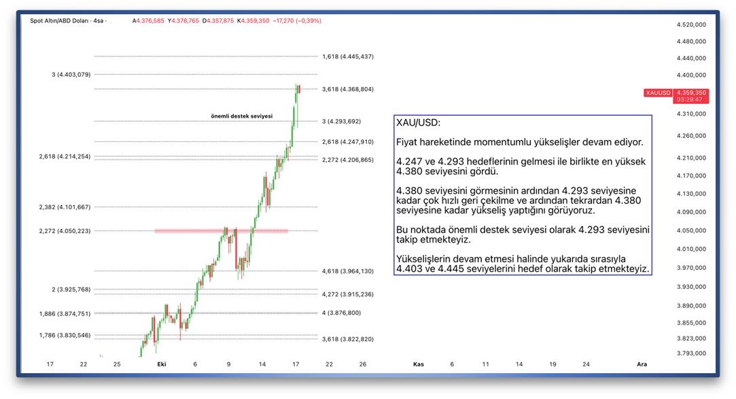Click the red XAUUSD price tag
This screenshot has height=399, width=736.
point(658,92)
